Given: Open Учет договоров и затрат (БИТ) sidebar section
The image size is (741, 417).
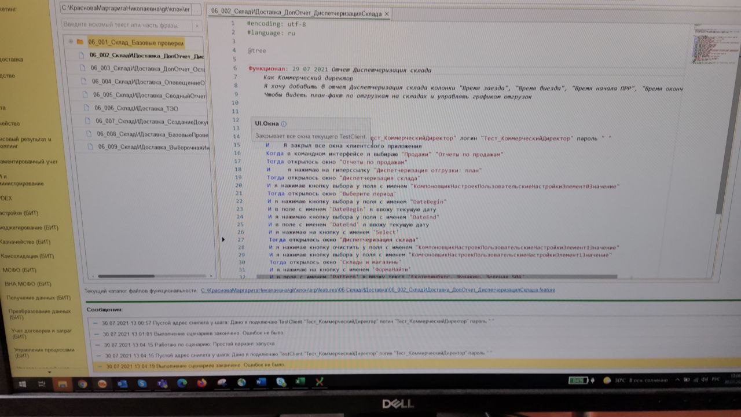Looking at the screenshot, I should click(x=42, y=333).
